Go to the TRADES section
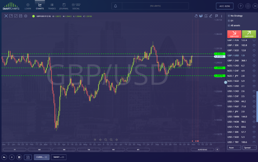Screen dimensions: 258x162 [x=52, y=6]
